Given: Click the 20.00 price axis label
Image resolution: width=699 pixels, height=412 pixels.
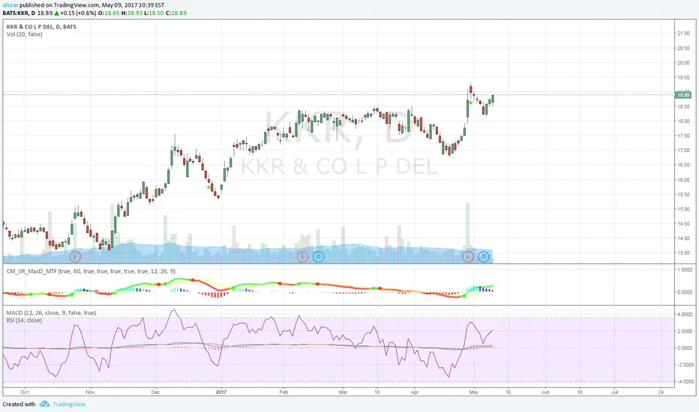Looking at the screenshot, I should pos(683,63).
